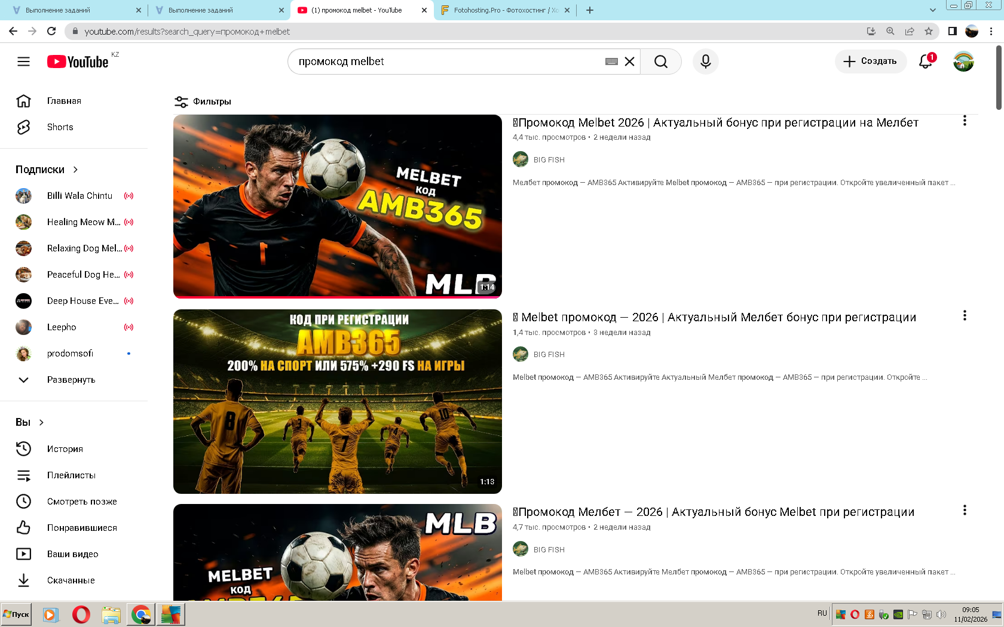
Task: Open the volume speaker tray icon
Action: tap(941, 614)
